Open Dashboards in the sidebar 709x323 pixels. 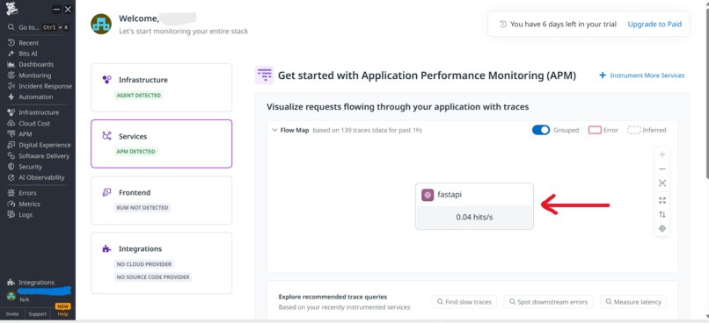coord(36,64)
